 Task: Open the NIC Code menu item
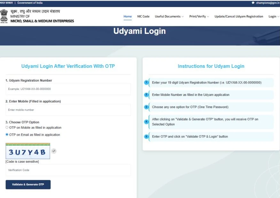143,16
